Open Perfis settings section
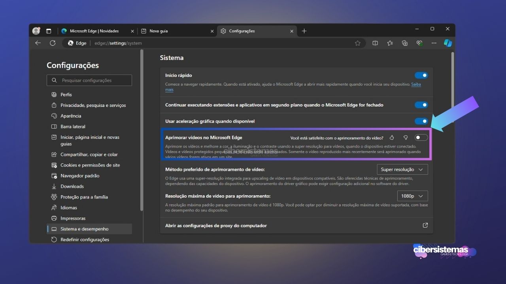This screenshot has height=284, width=506. tap(89, 95)
